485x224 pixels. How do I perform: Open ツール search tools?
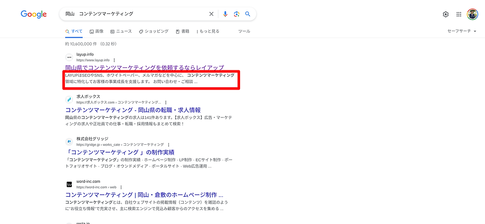click(244, 31)
